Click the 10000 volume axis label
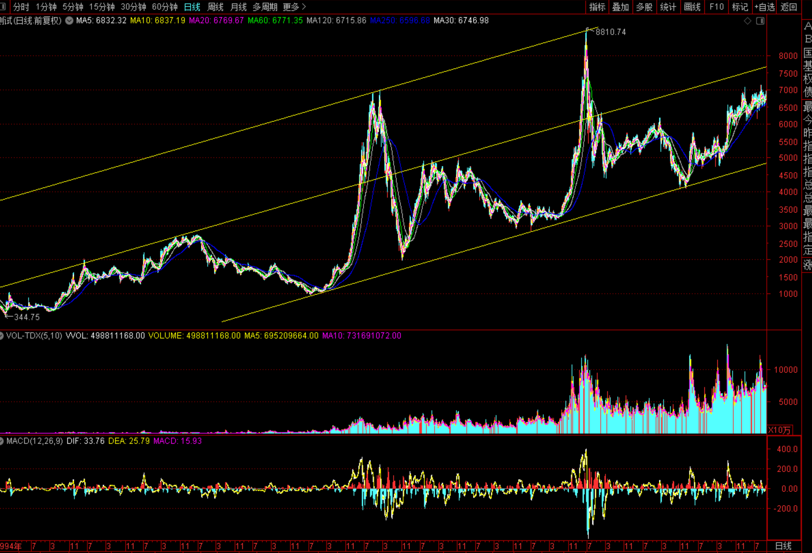This screenshot has height=553, width=812. [786, 370]
